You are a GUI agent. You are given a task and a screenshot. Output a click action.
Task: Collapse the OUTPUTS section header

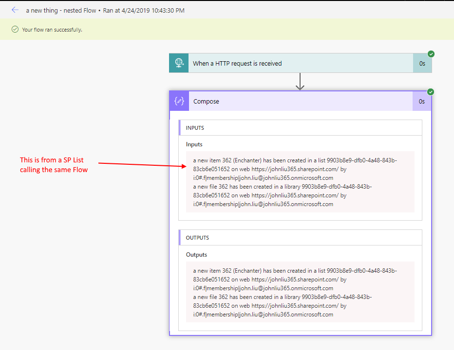(x=300, y=238)
